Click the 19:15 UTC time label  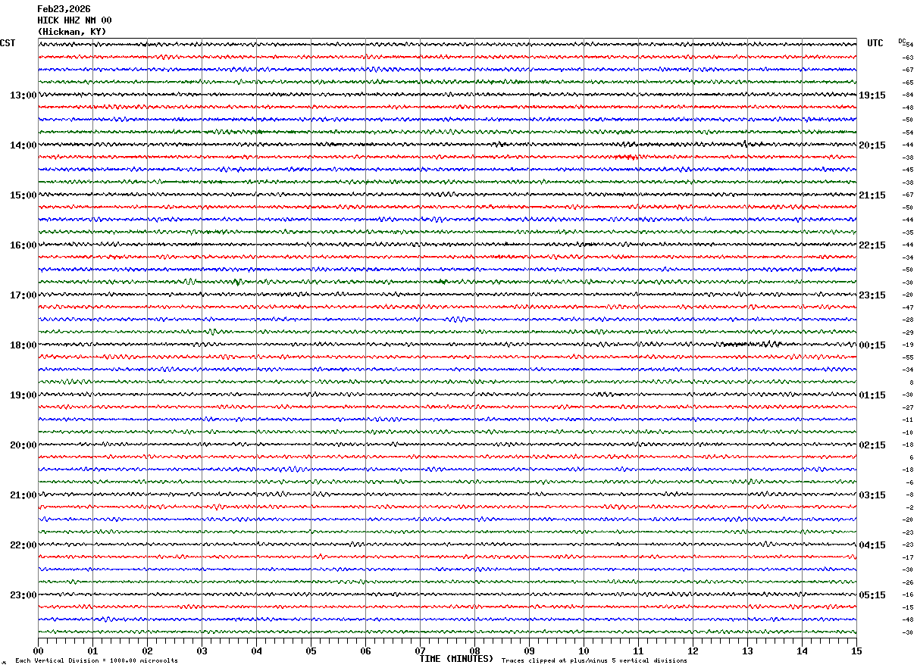click(872, 95)
